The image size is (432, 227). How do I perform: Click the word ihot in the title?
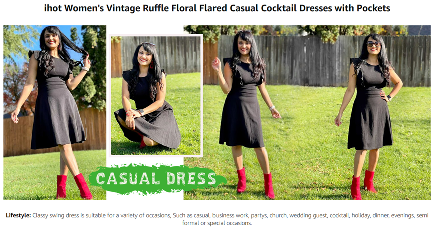[53, 8]
